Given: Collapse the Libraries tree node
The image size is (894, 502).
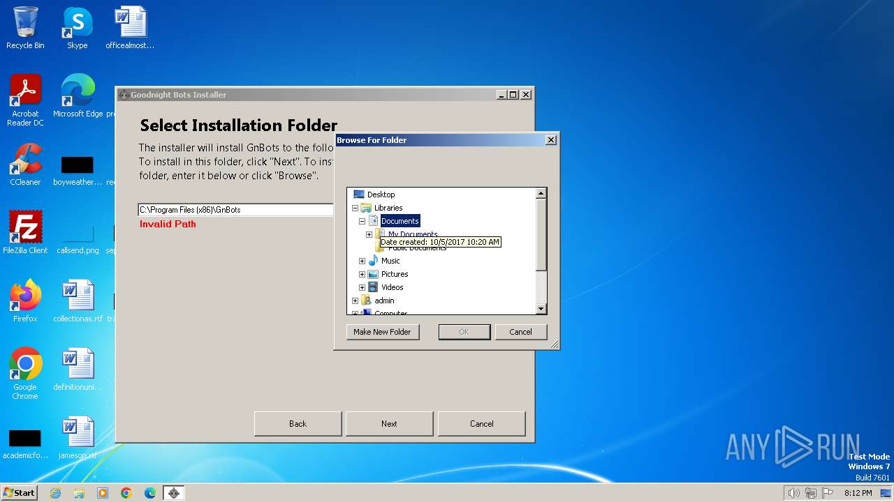Looking at the screenshot, I should 355,208.
